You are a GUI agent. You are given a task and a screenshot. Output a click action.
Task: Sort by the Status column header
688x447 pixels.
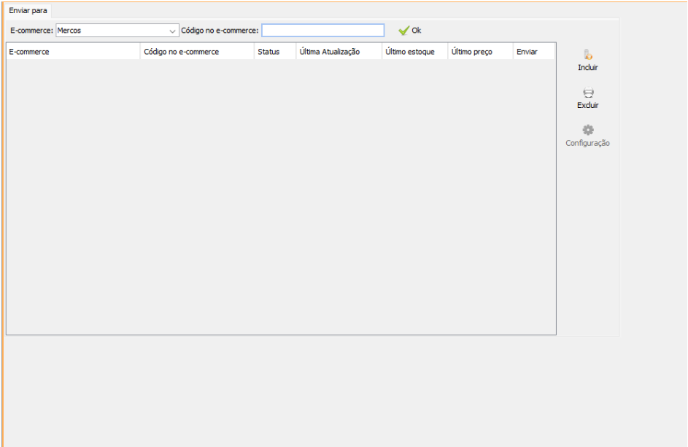pos(275,52)
